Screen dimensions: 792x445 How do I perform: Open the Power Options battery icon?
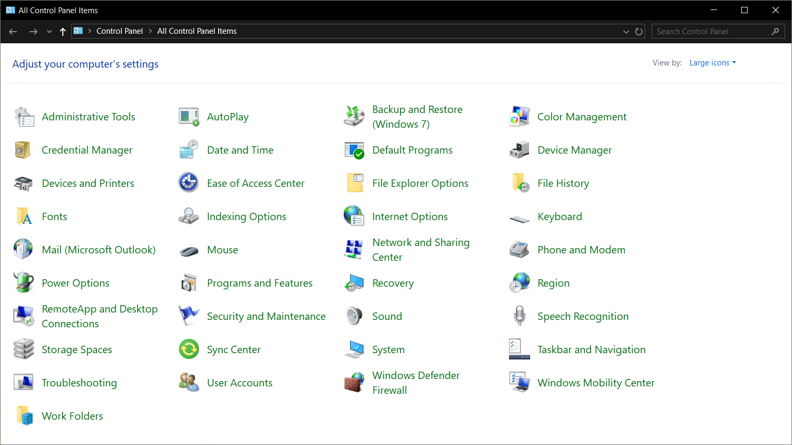coord(24,283)
